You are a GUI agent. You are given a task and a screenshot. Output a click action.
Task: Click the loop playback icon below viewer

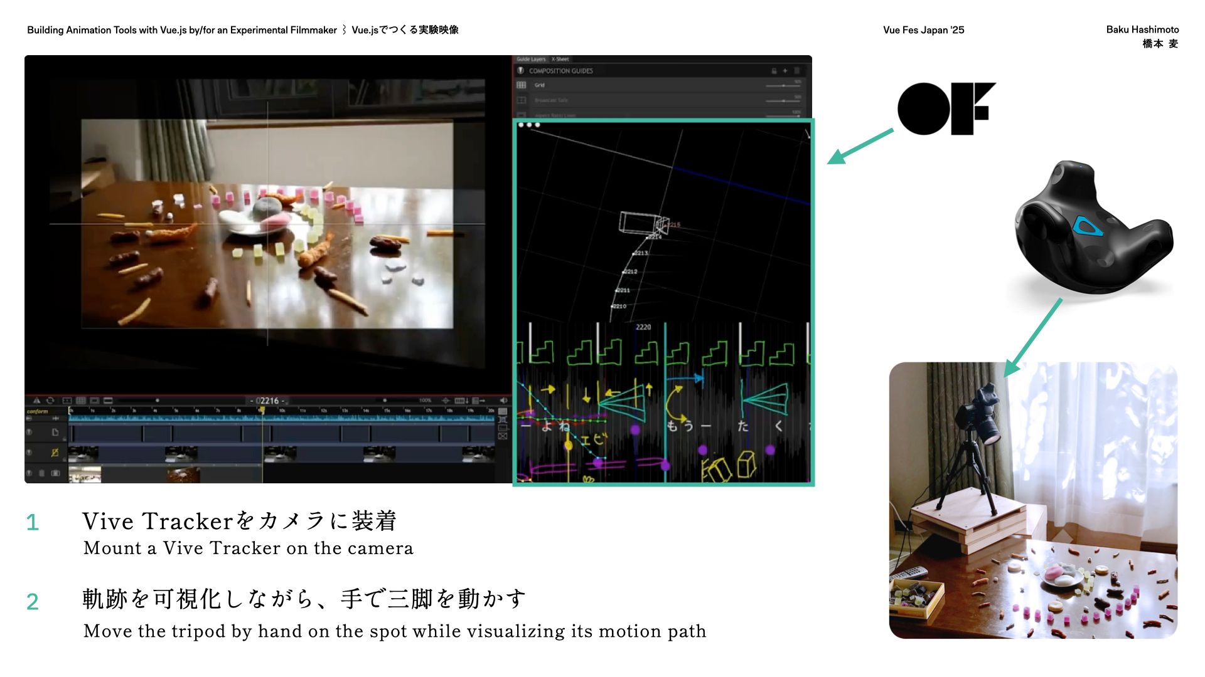[x=50, y=401]
